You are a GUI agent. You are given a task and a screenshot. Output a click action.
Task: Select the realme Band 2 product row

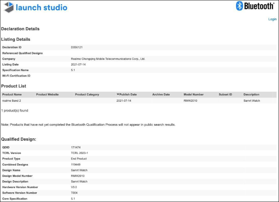tap(139, 101)
